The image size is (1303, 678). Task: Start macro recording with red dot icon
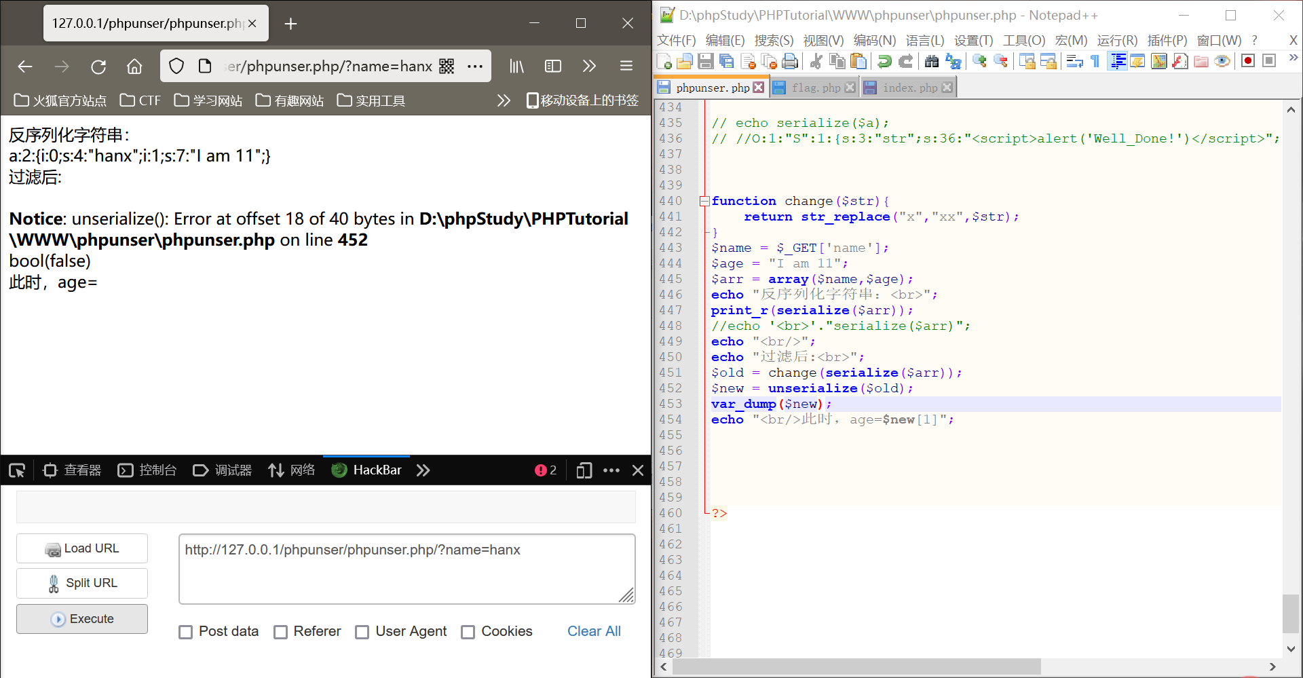coord(1247,61)
